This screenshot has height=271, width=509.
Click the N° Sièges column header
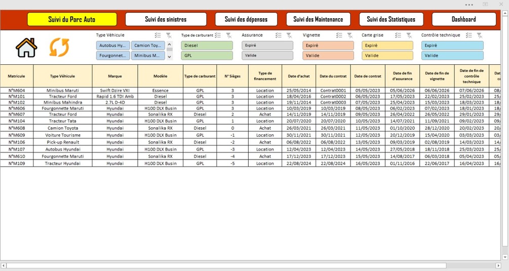click(232, 76)
